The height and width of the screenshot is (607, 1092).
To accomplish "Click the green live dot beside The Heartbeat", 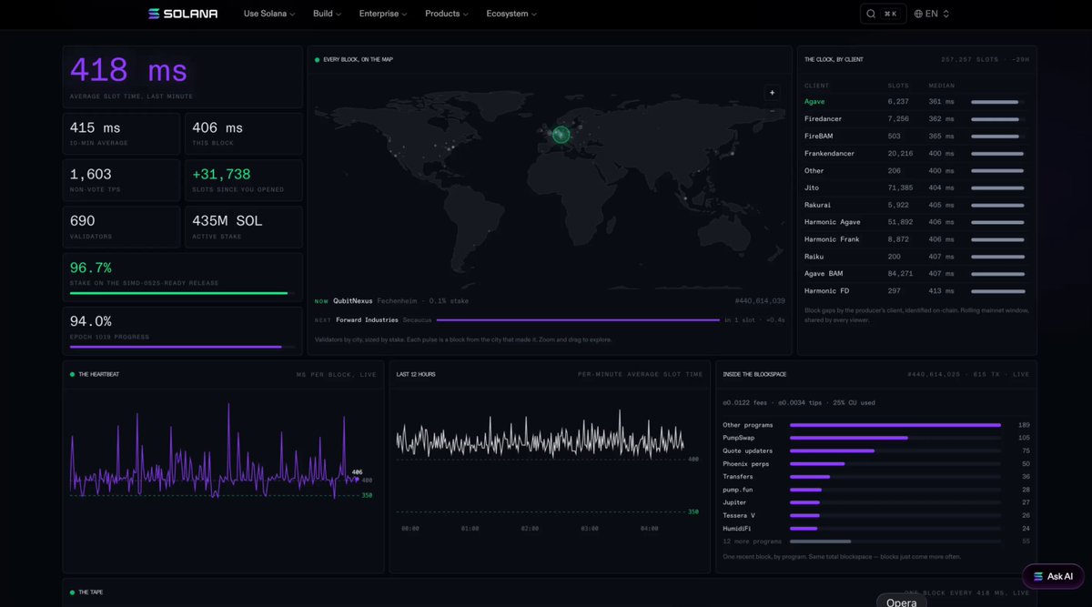I will coord(72,374).
